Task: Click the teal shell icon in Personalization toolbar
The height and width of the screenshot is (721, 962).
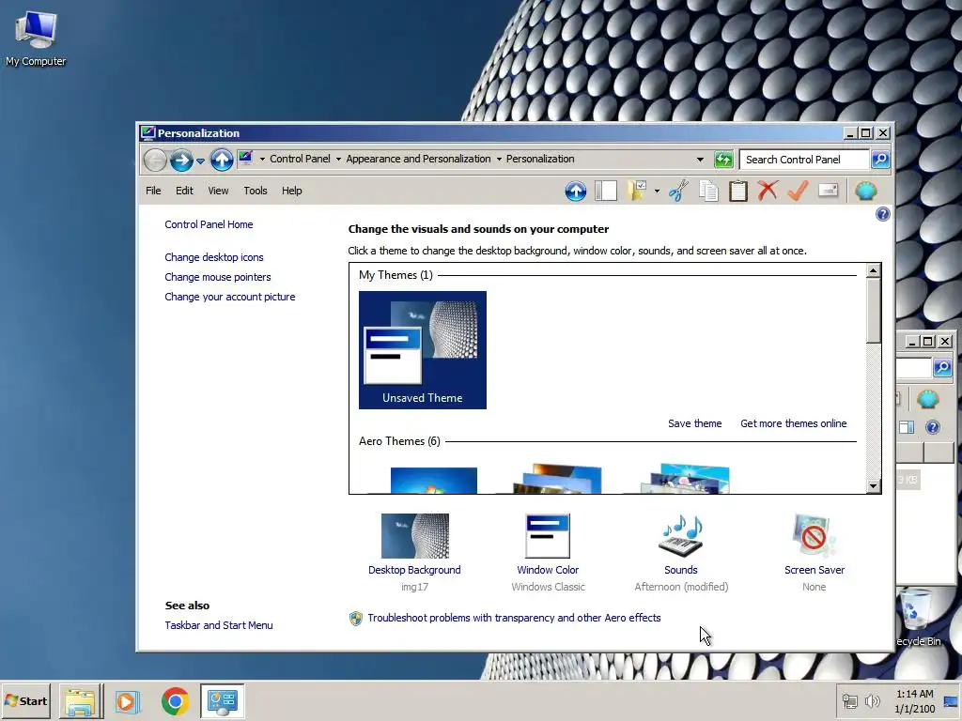Action: (x=865, y=191)
